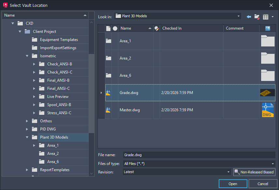The width and height of the screenshot is (279, 190).
Task: Click the Grade.dwg preview thumbnail
Action: pyautogui.click(x=268, y=93)
